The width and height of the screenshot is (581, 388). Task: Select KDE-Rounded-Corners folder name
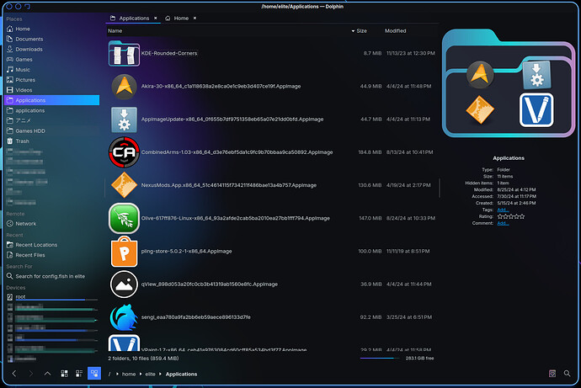[x=169, y=53]
